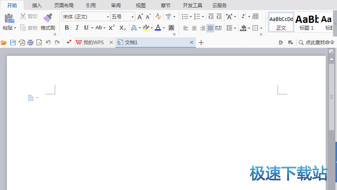Toggle Bold formatting

click(x=67, y=28)
